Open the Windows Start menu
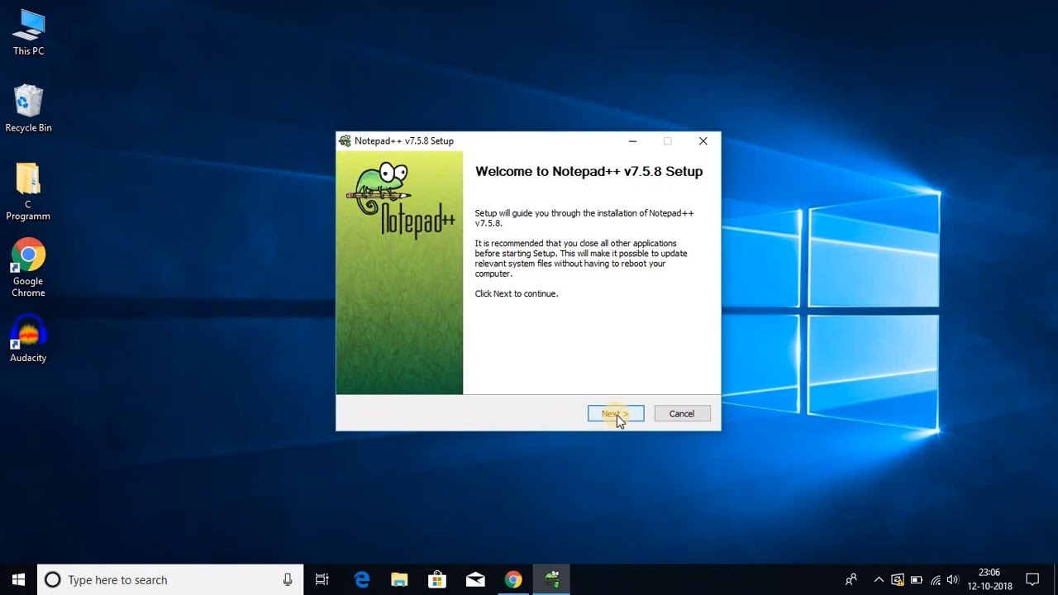 tap(18, 580)
